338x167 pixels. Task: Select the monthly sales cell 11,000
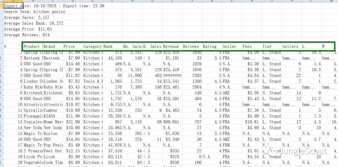coord(132,75)
